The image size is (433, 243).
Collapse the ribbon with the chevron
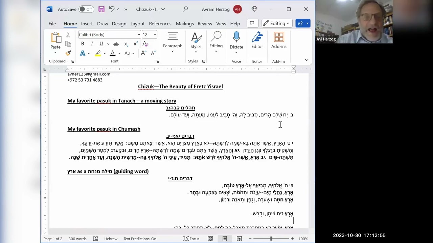point(306,60)
